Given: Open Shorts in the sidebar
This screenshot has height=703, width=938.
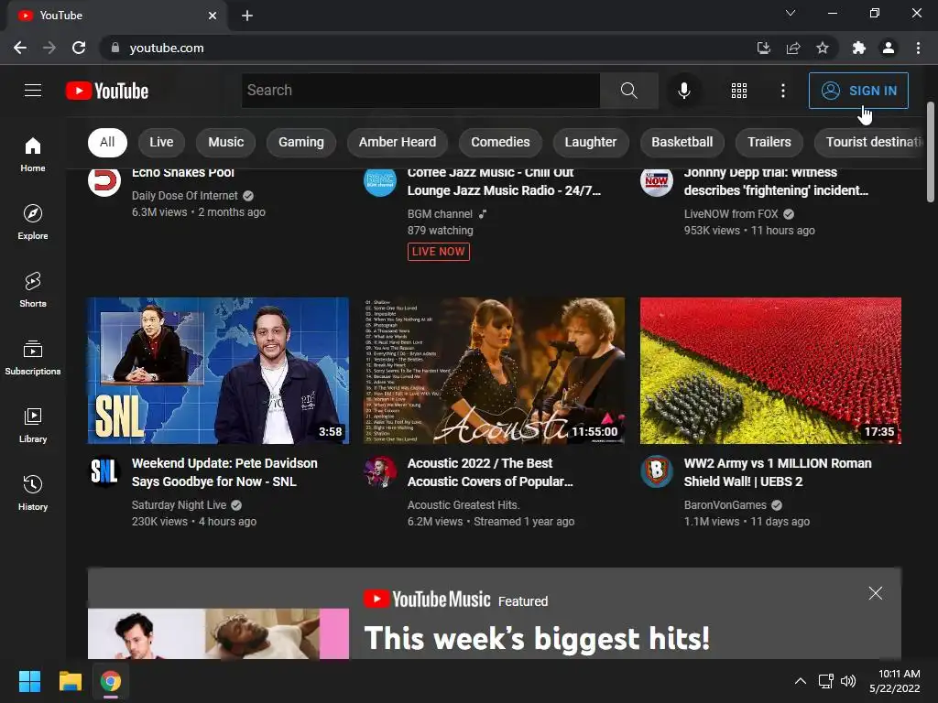Looking at the screenshot, I should click(33, 289).
